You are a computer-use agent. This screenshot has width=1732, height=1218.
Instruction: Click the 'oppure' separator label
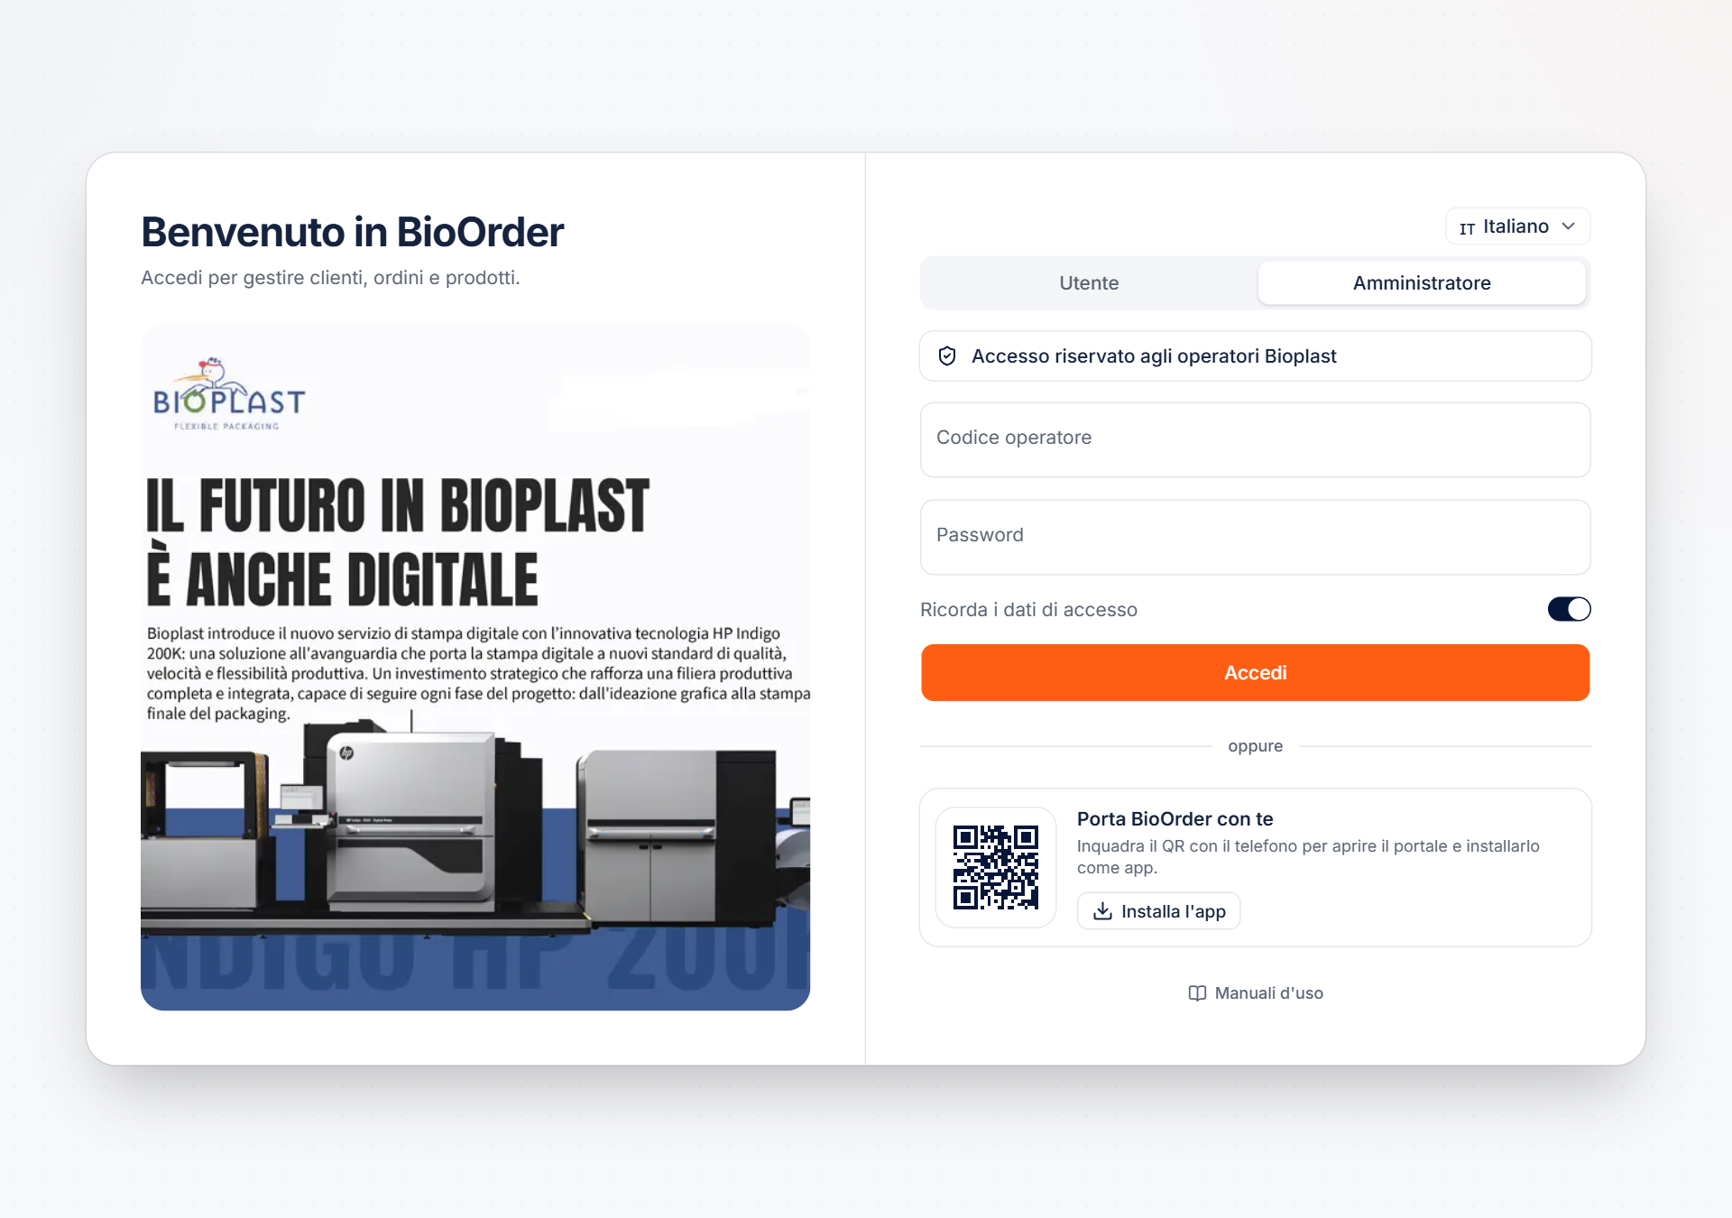[1255, 746]
